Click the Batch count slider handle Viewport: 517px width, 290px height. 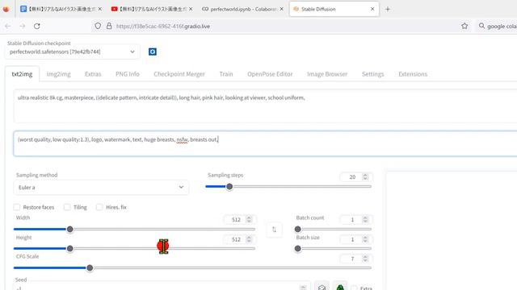tap(298, 229)
